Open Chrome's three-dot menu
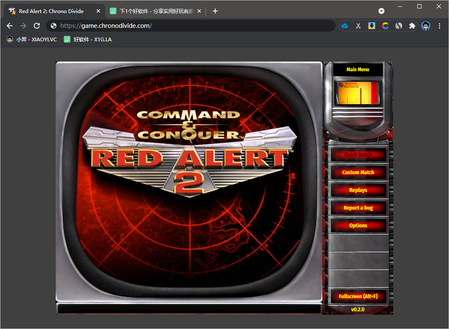 (x=439, y=26)
